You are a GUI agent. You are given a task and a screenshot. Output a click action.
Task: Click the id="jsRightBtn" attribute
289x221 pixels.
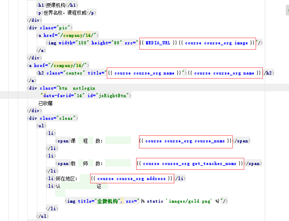pyautogui.click(x=108, y=96)
